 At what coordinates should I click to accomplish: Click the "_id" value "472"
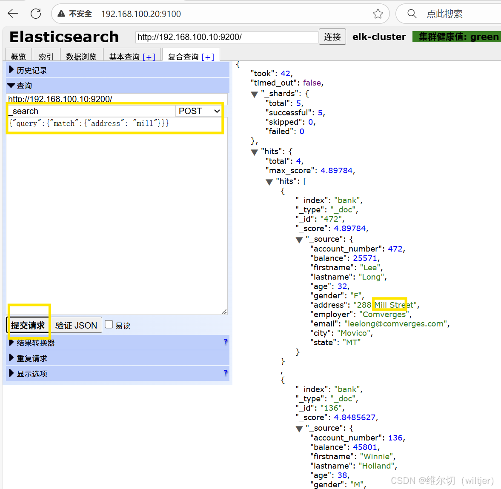331,219
